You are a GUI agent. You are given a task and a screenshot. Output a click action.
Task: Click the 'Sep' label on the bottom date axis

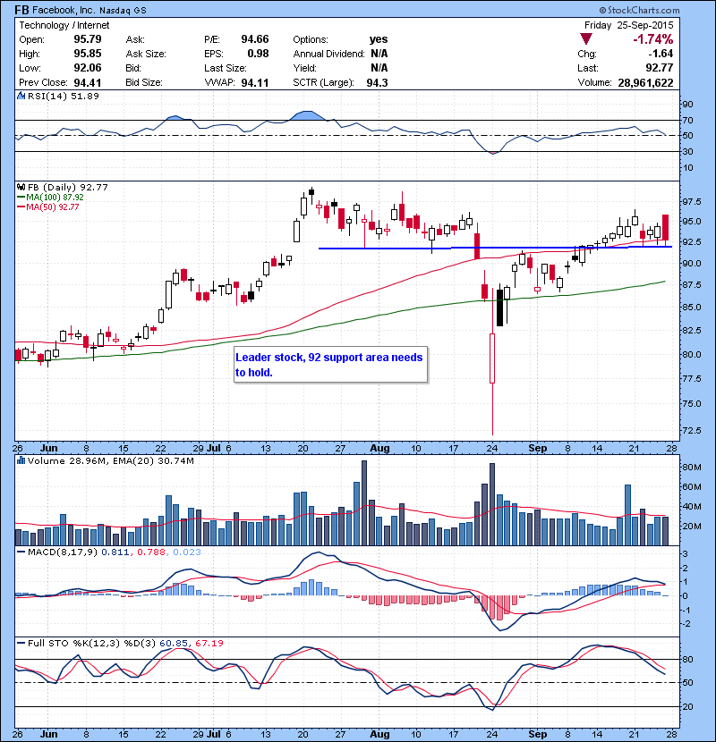point(537,734)
